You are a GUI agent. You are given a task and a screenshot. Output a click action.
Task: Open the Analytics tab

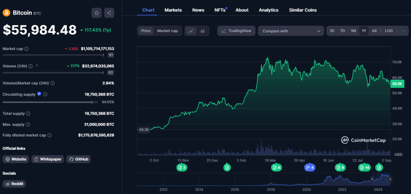pyautogui.click(x=269, y=10)
